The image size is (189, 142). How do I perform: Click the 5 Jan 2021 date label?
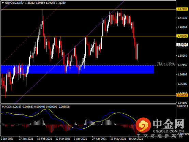point(7,139)
